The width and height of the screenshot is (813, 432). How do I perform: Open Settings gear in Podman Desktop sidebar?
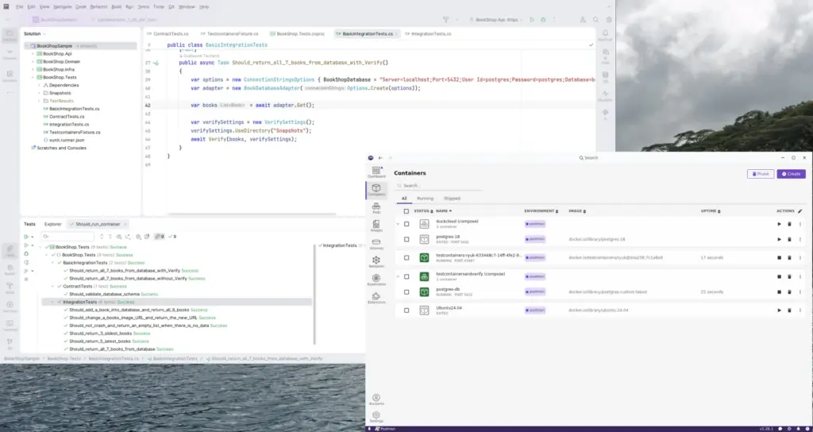coord(376,417)
